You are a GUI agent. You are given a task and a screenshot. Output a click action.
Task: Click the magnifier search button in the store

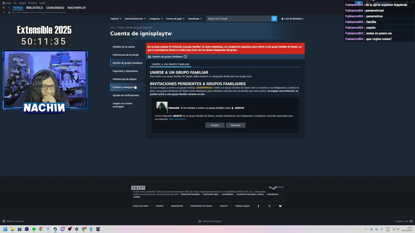[x=274, y=19]
